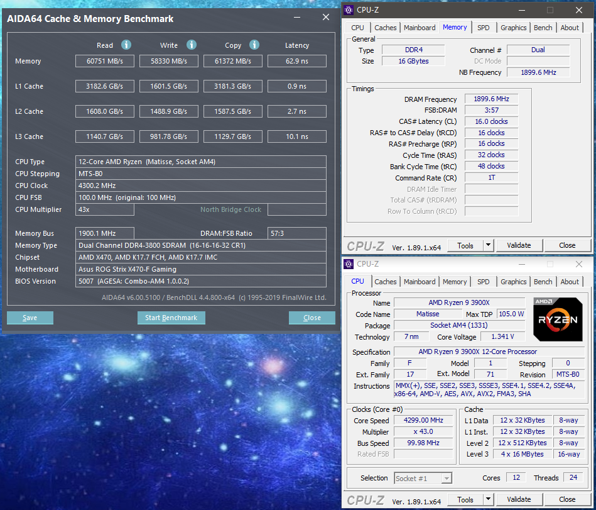This screenshot has height=510, width=596.
Task: Close AIDA64 window with title bar X
Action: click(x=326, y=17)
